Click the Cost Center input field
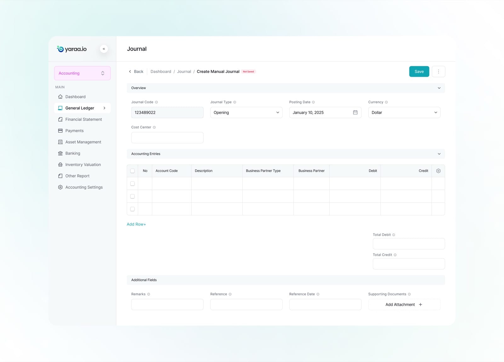This screenshot has height=362, width=504. [x=167, y=138]
